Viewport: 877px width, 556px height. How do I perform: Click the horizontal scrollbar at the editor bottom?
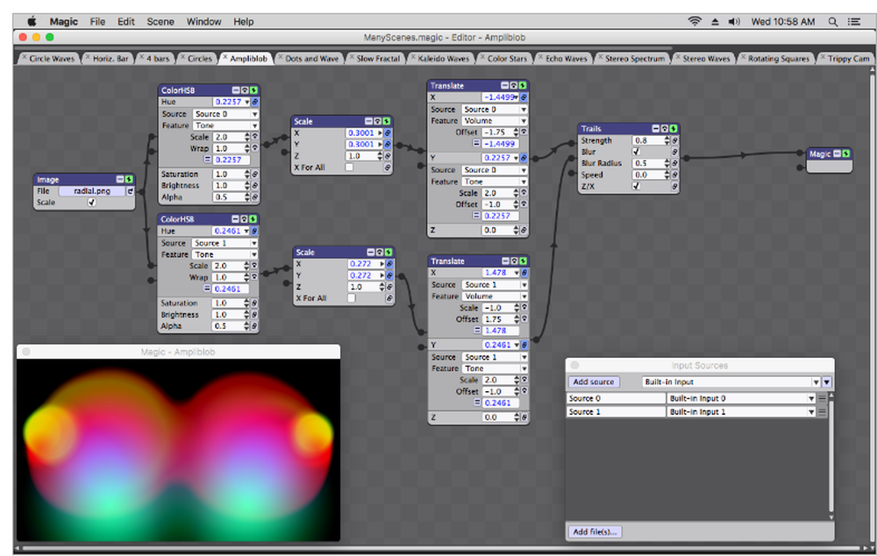pos(441,548)
